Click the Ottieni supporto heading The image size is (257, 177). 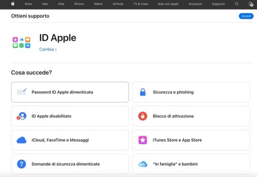(x=30, y=16)
